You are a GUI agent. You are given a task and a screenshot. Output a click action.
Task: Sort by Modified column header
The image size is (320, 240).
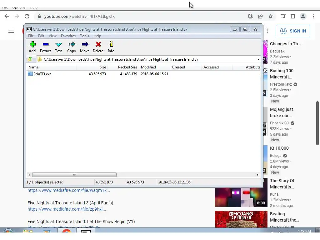click(154, 67)
